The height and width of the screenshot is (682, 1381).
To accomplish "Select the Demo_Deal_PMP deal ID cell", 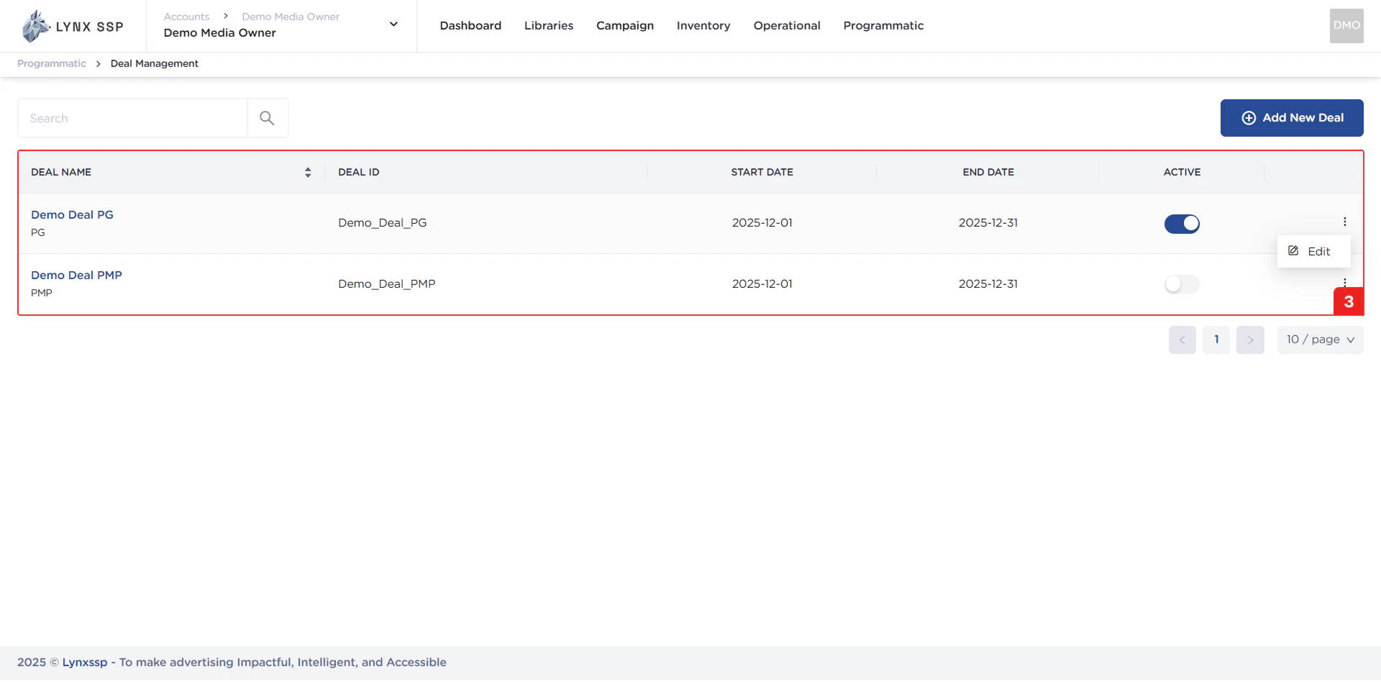I will (387, 283).
